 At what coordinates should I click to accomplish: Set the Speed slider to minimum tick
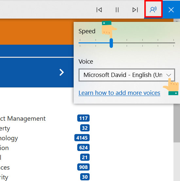click(80, 43)
